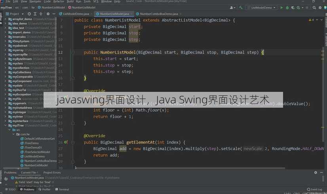Hide the Problems panel minus icon
Image resolution: width=327 pixels, height=194 pixels.
[321, 173]
